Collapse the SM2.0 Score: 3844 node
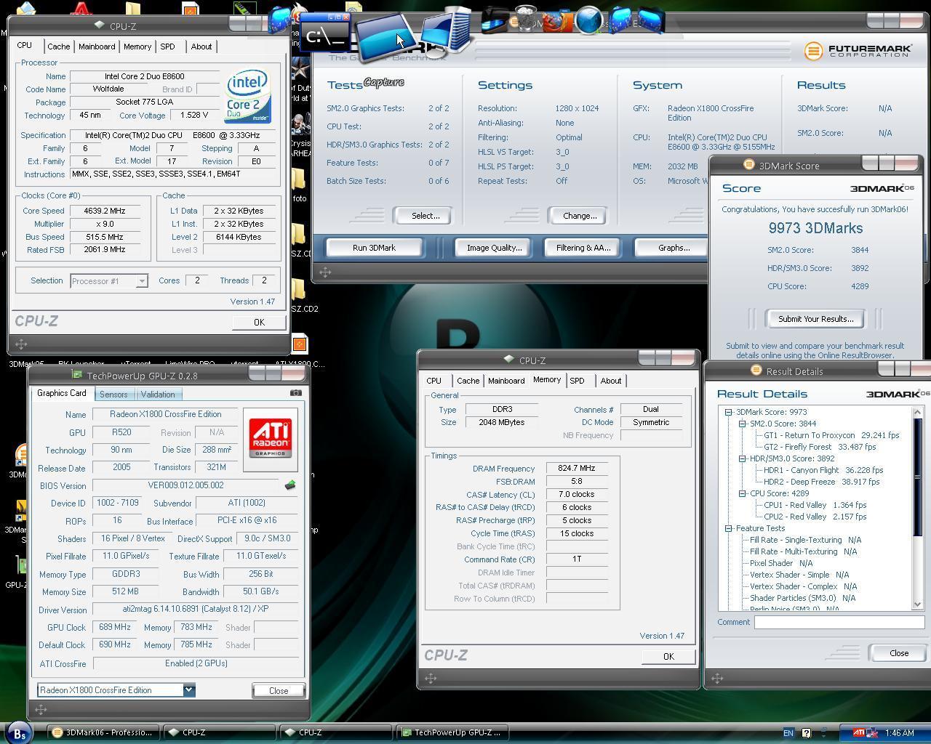Image resolution: width=931 pixels, height=744 pixels. tap(742, 424)
